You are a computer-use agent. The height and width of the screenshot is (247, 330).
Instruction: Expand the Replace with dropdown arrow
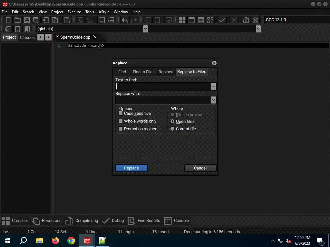(x=213, y=100)
